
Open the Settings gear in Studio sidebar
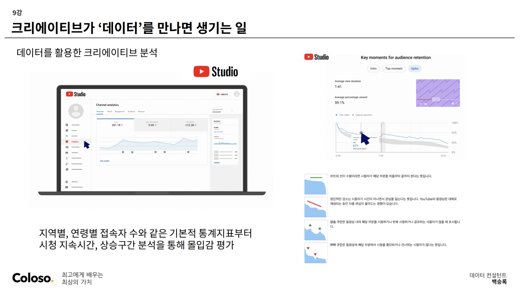66,182
